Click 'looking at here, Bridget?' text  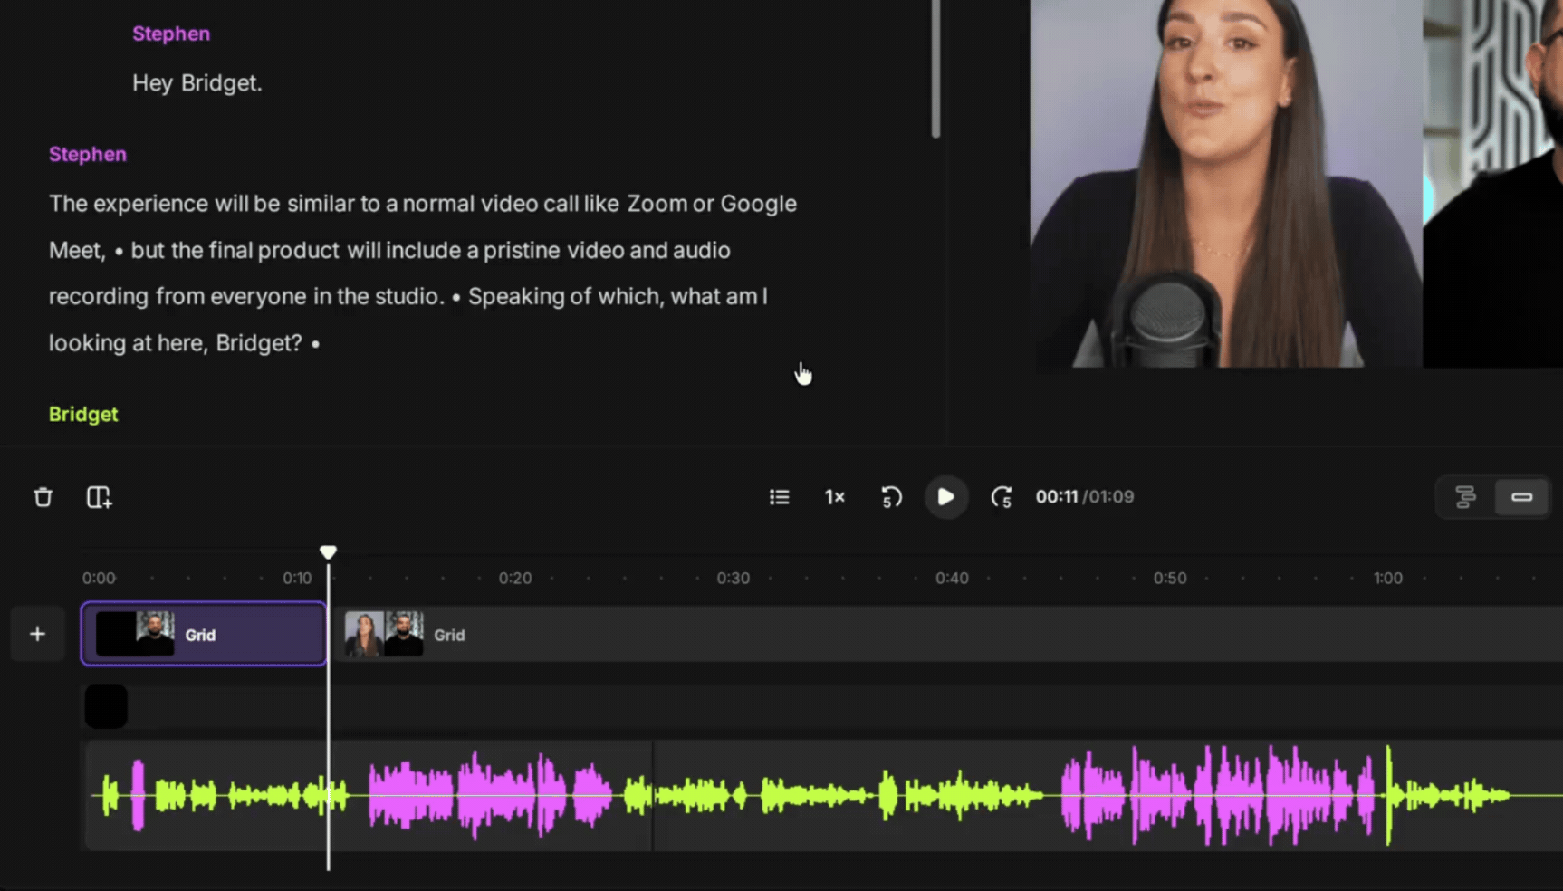[x=176, y=343]
